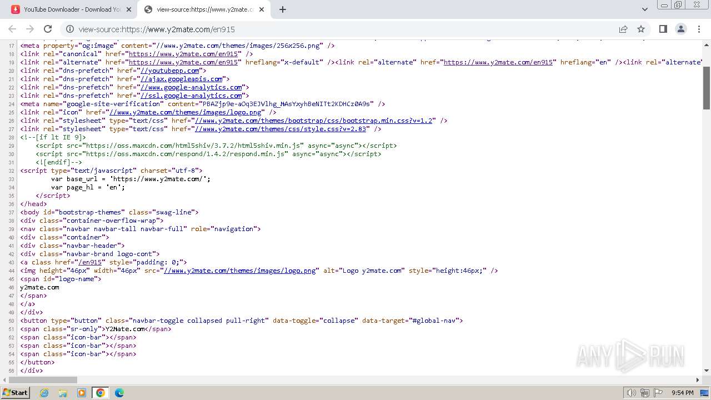Follow the /en915 anchor href link
Image resolution: width=711 pixels, height=400 pixels.
coord(90,262)
